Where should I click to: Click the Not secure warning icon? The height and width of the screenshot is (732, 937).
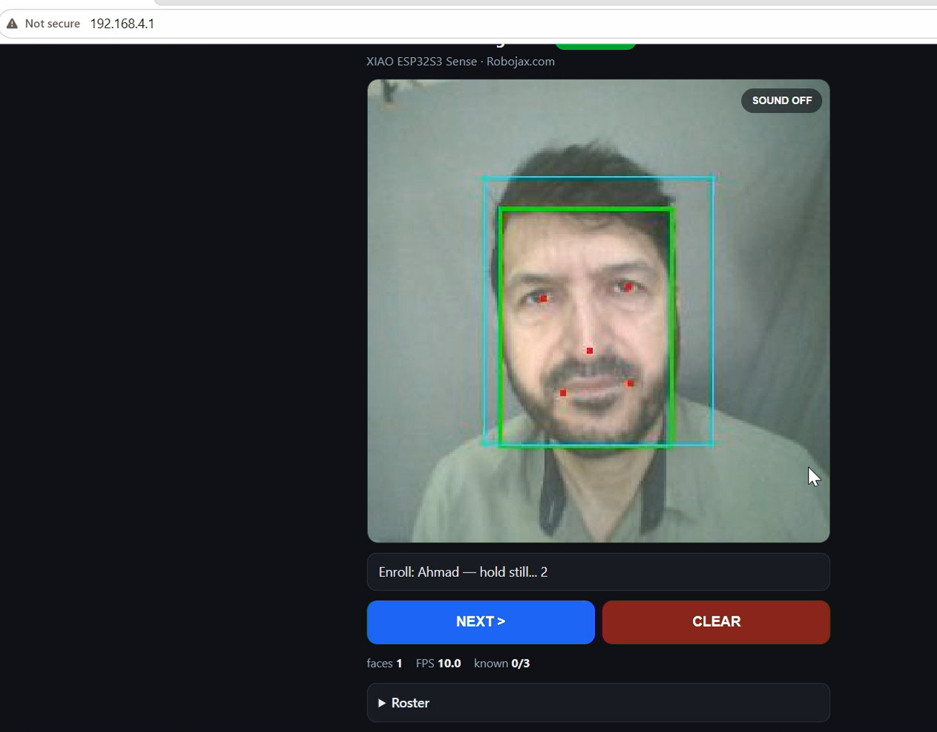pyautogui.click(x=12, y=24)
